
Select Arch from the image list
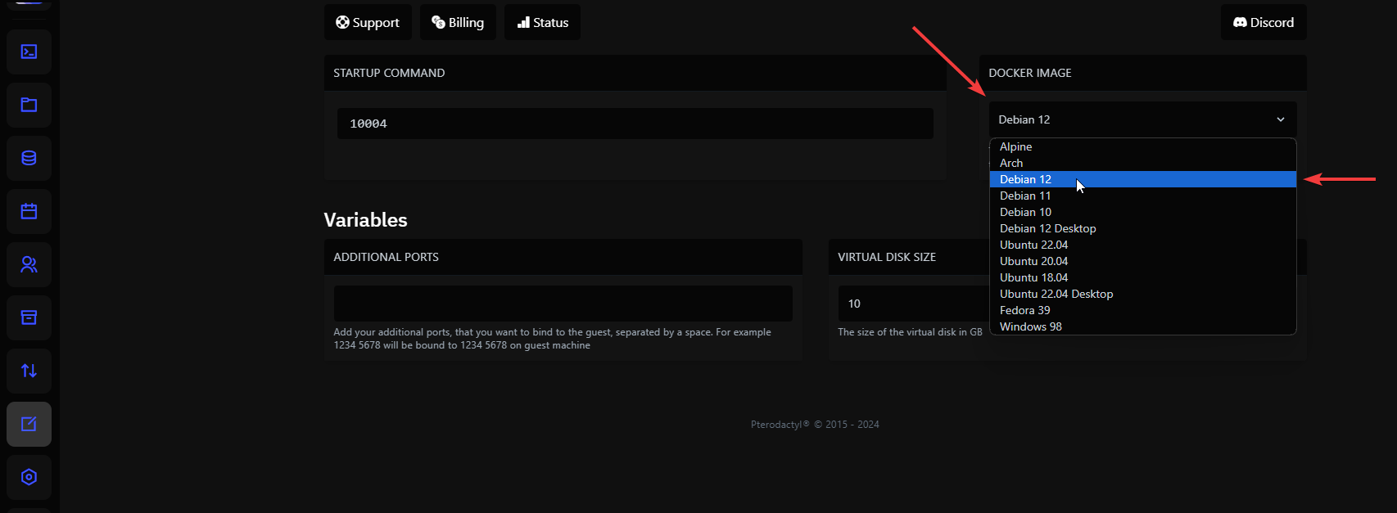1142,163
